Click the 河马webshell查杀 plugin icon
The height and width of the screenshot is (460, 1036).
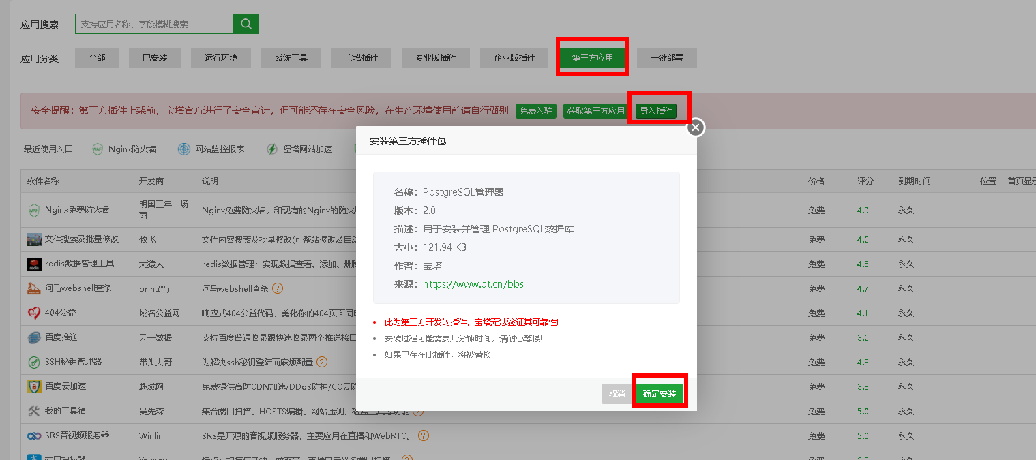pyautogui.click(x=34, y=289)
